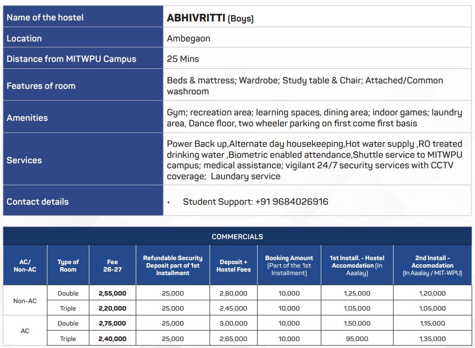Click the Type of Room column header
The width and height of the screenshot is (475, 348).
68,266
